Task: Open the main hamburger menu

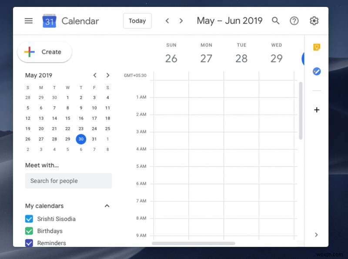Action: [29, 21]
